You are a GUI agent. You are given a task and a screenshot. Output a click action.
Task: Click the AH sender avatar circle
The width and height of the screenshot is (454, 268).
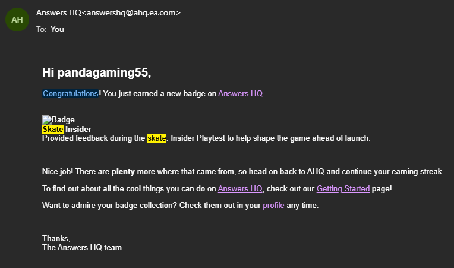[x=17, y=20]
